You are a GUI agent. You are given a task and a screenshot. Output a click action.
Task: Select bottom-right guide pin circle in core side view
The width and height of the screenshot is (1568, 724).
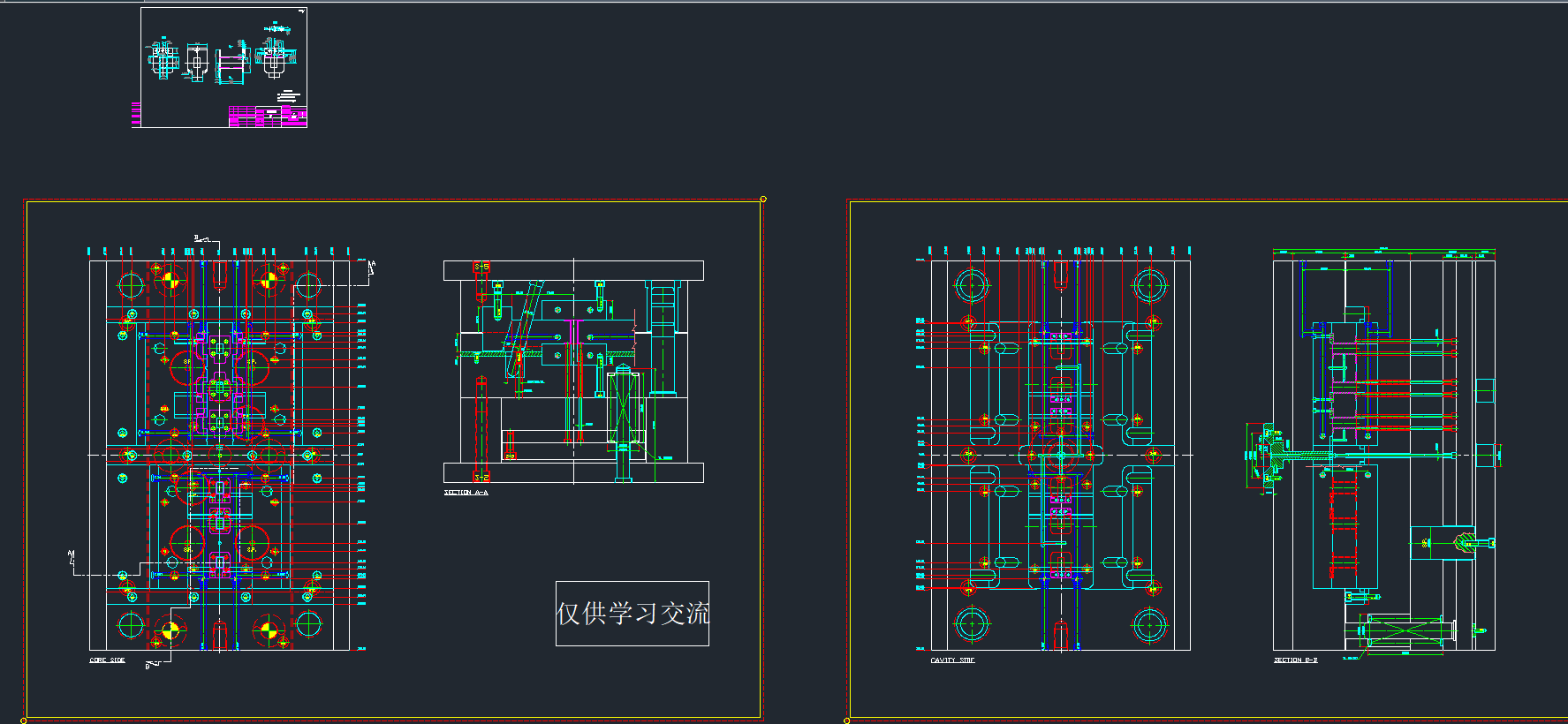(308, 625)
